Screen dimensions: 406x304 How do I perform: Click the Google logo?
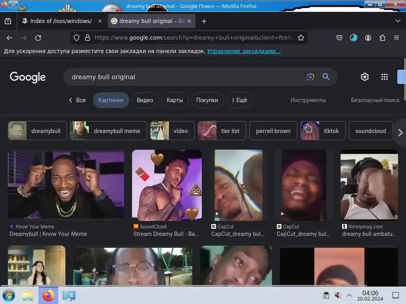pos(28,77)
